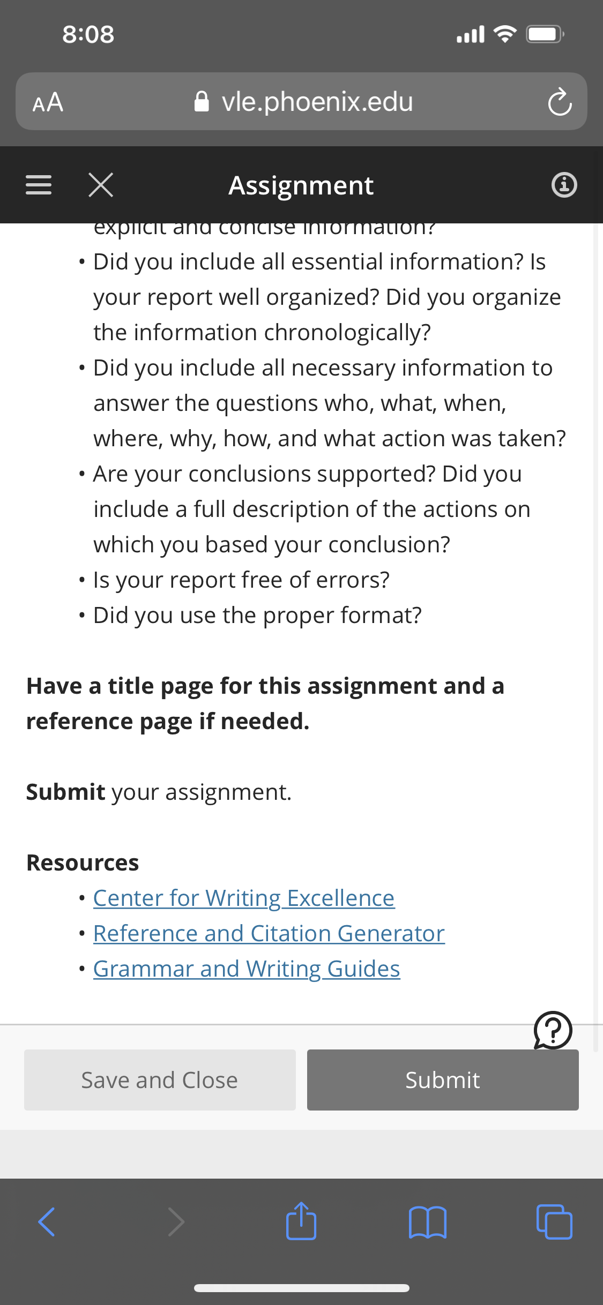Tap the Assignment header title
The height and width of the screenshot is (1305, 603).
pos(301,185)
